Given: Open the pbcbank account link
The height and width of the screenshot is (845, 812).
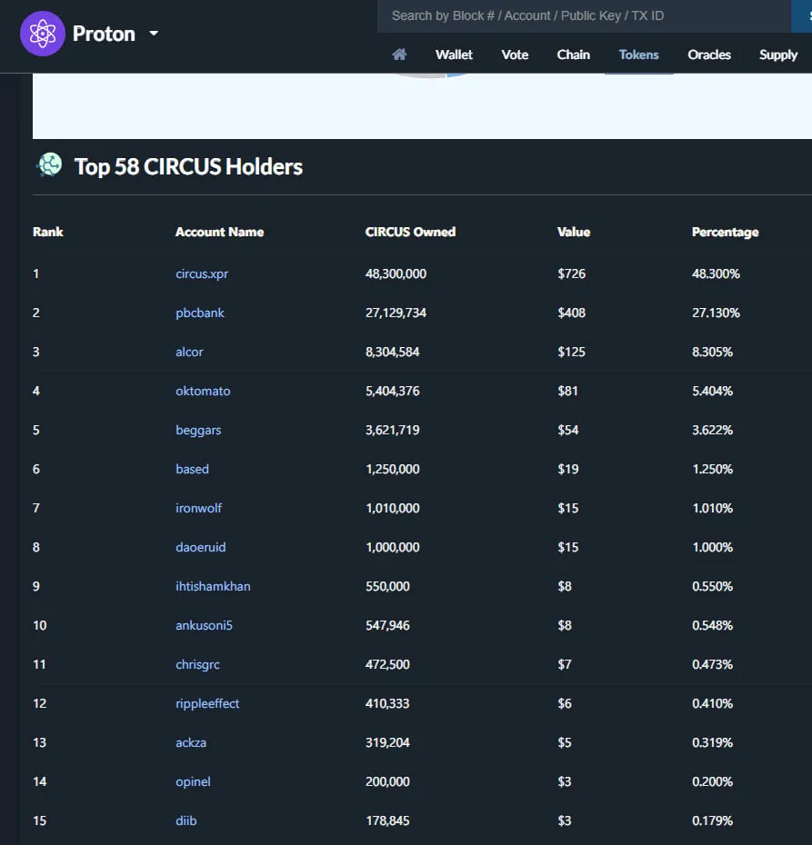Looking at the screenshot, I should 199,313.
